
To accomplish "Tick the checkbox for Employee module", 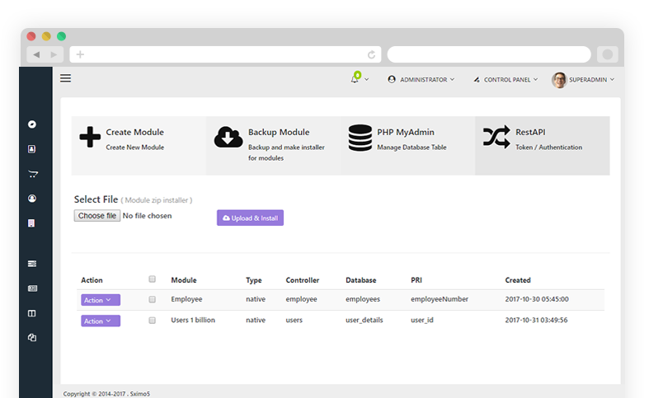I will pyautogui.click(x=152, y=300).
